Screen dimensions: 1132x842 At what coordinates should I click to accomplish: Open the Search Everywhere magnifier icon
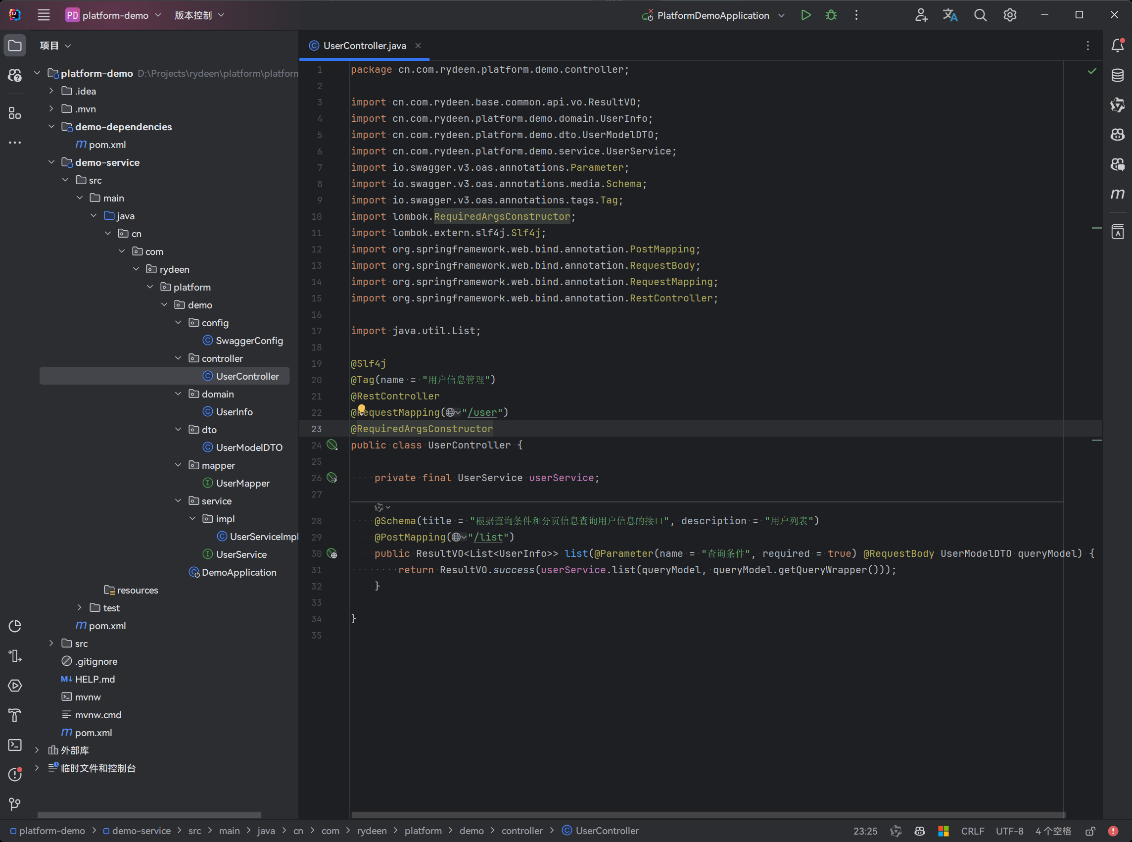980,15
